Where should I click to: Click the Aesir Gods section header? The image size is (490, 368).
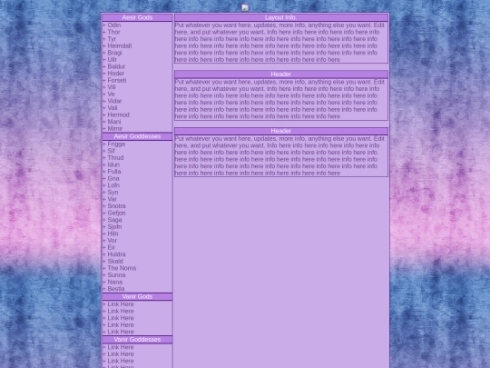pyautogui.click(x=137, y=17)
